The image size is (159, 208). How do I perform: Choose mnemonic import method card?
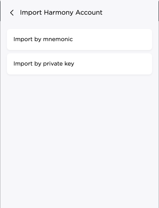79,39
